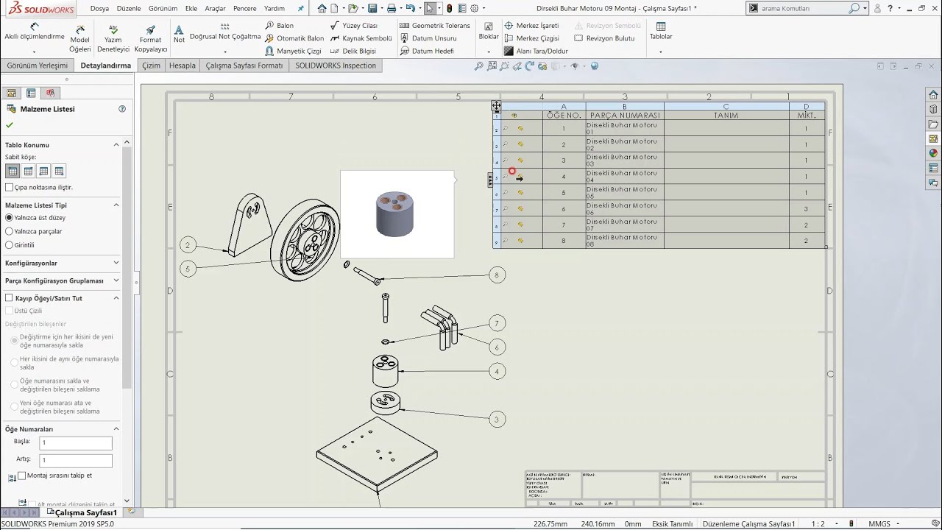The height and width of the screenshot is (530, 942).
Task: Click the Home icon in the quick access bar
Action: pyautogui.click(x=322, y=9)
